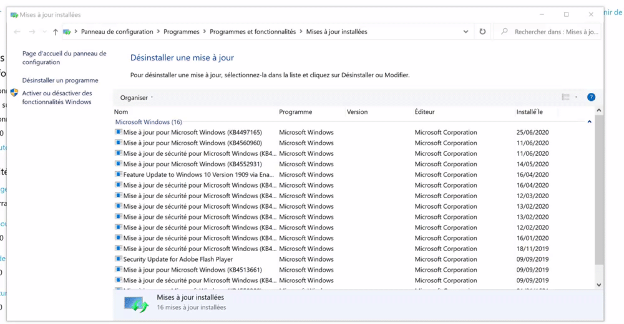
Task: Collapse the Microsoft Windows (16) group
Action: [x=590, y=121]
